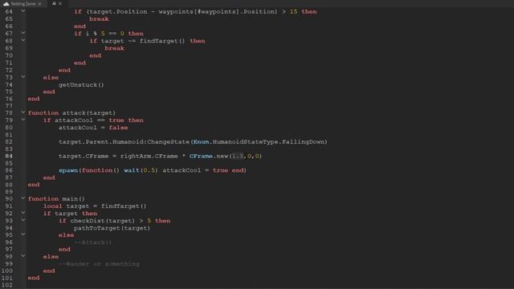
Task: Fold the main function at line 90
Action: coord(23,198)
